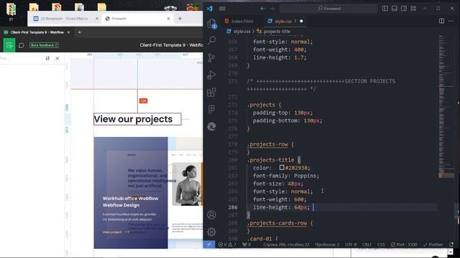Click the '.projects-cards-row {' selector line

pos(280,223)
